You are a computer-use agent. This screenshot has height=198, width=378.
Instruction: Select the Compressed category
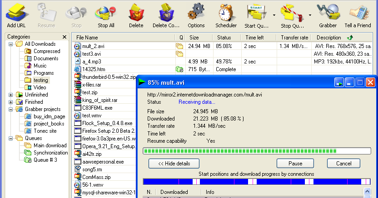click(x=47, y=51)
